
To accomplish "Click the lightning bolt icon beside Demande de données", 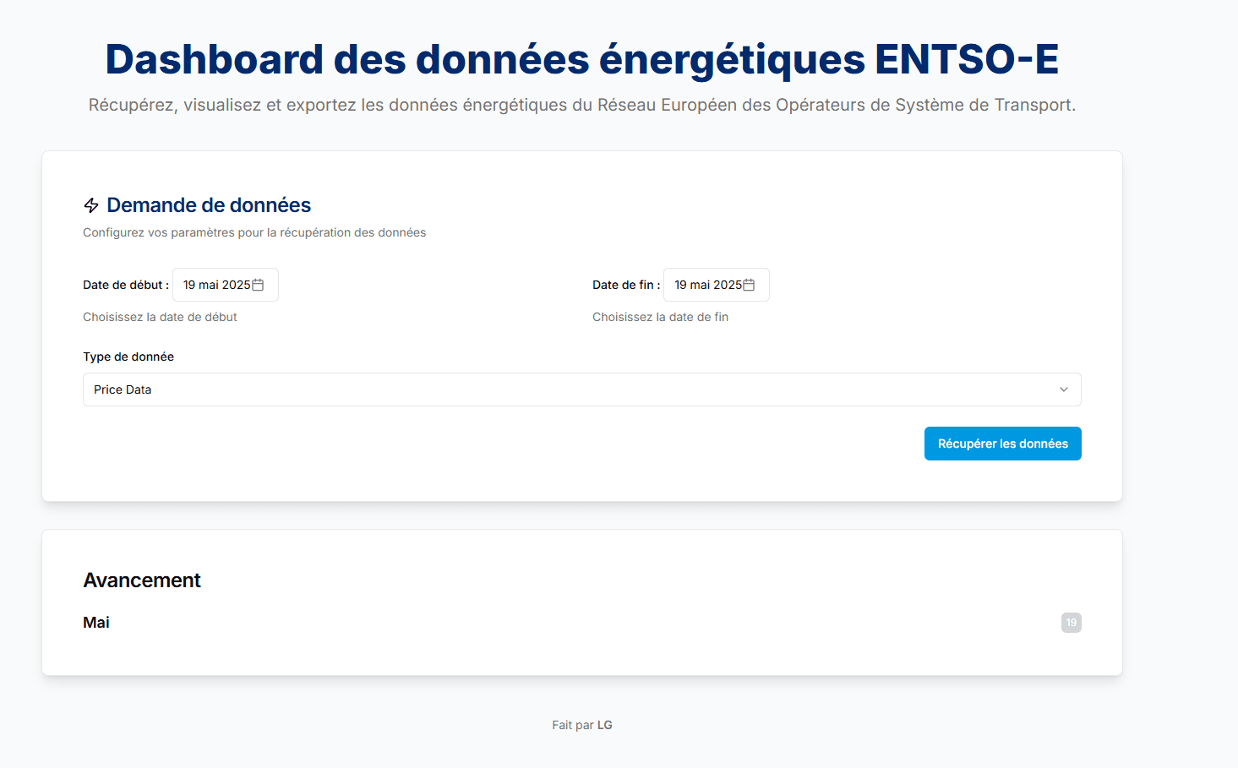I will coord(90,204).
